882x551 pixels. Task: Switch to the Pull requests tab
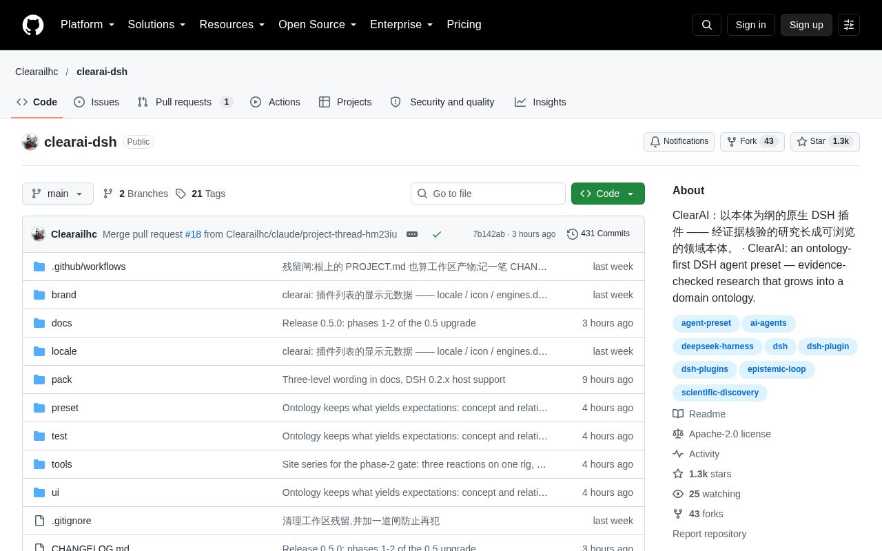185,102
